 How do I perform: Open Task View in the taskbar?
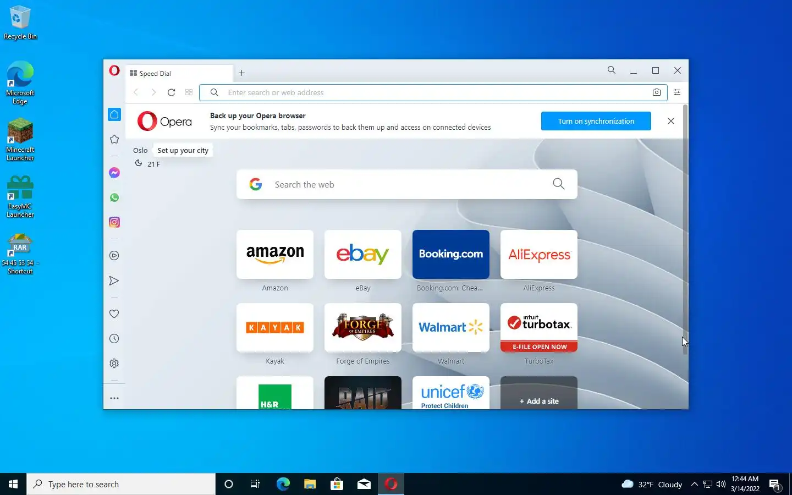[255, 484]
